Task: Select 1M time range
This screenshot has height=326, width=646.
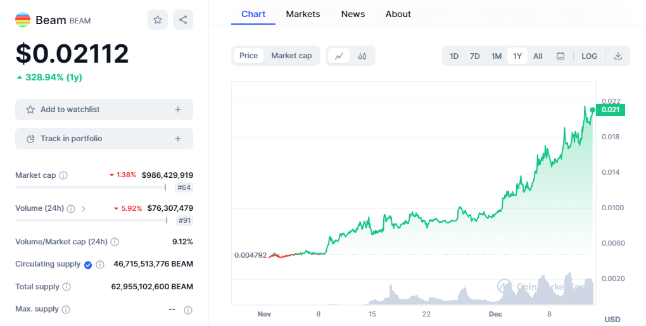Action: [497, 56]
